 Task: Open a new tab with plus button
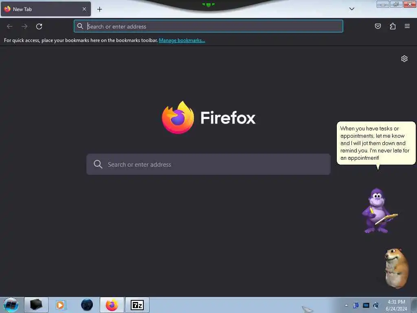coord(99,9)
